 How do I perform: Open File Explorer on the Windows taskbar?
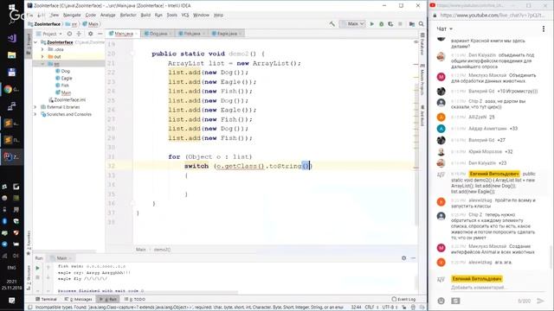[11, 55]
